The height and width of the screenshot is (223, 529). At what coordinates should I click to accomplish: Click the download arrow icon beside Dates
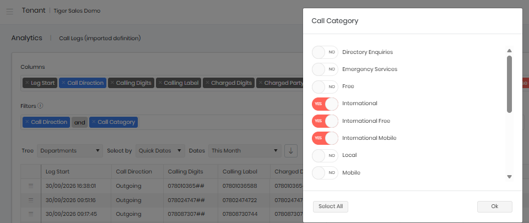click(x=291, y=150)
